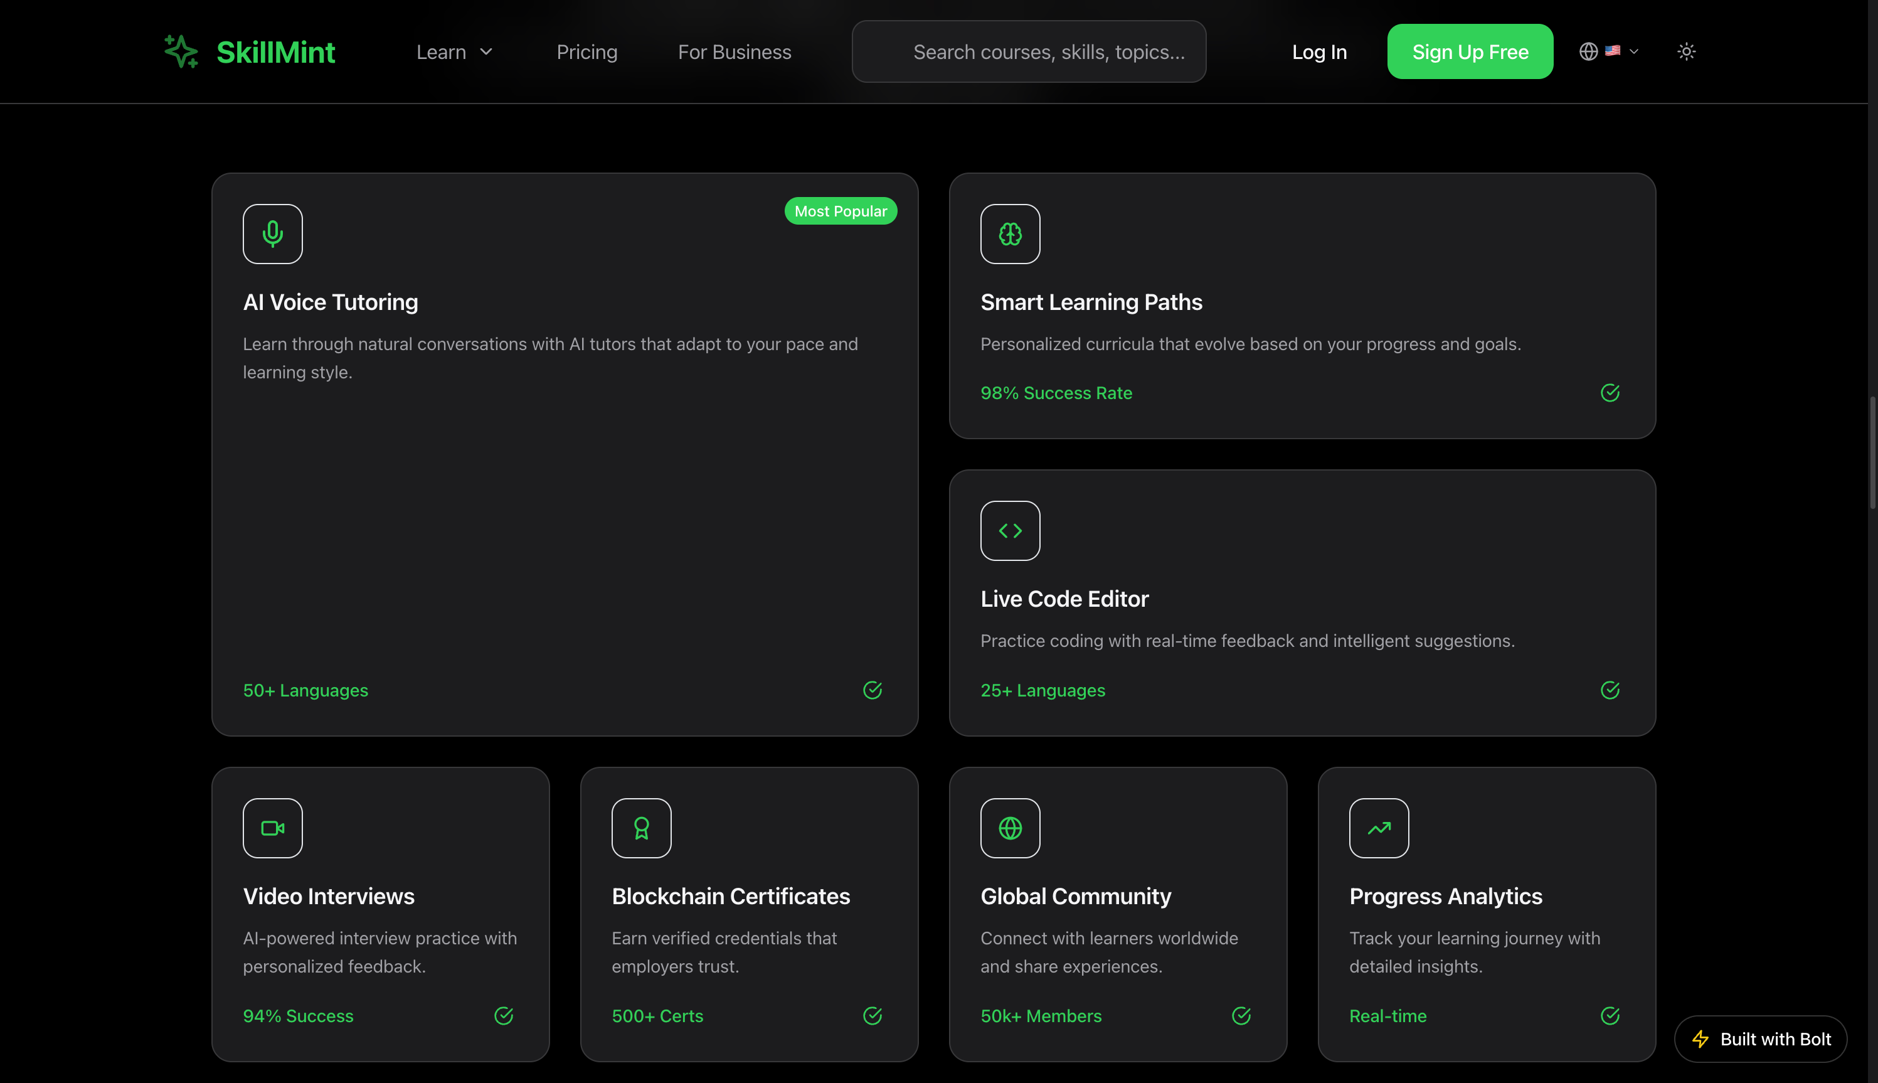This screenshot has height=1083, width=1878.
Task: Click the brain icon on Smart Learning Paths
Action: tap(1010, 233)
